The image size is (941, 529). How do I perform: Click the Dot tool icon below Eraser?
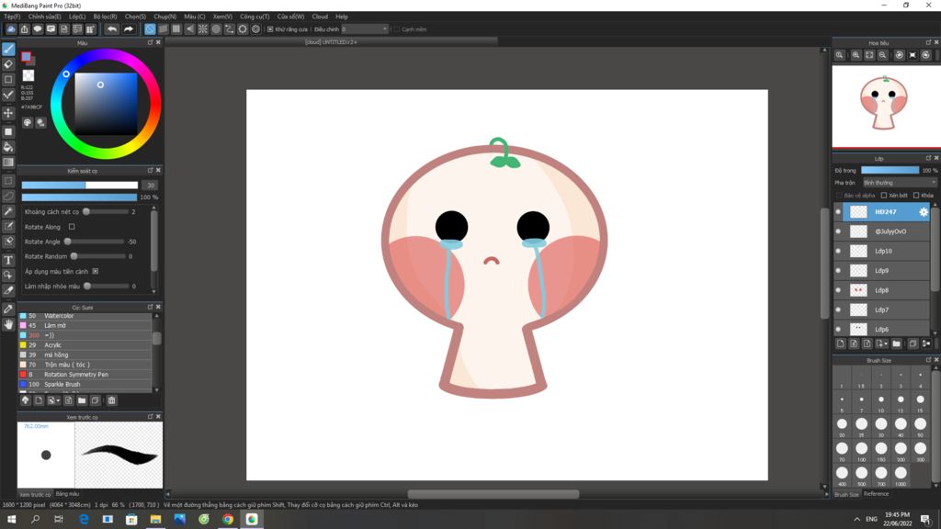[x=8, y=79]
